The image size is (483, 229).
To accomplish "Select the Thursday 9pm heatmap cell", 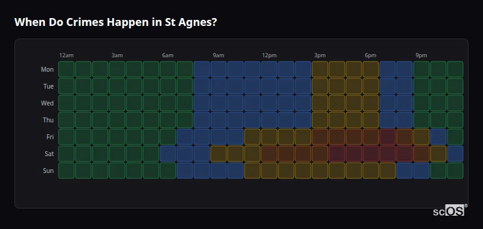I will click(421, 120).
